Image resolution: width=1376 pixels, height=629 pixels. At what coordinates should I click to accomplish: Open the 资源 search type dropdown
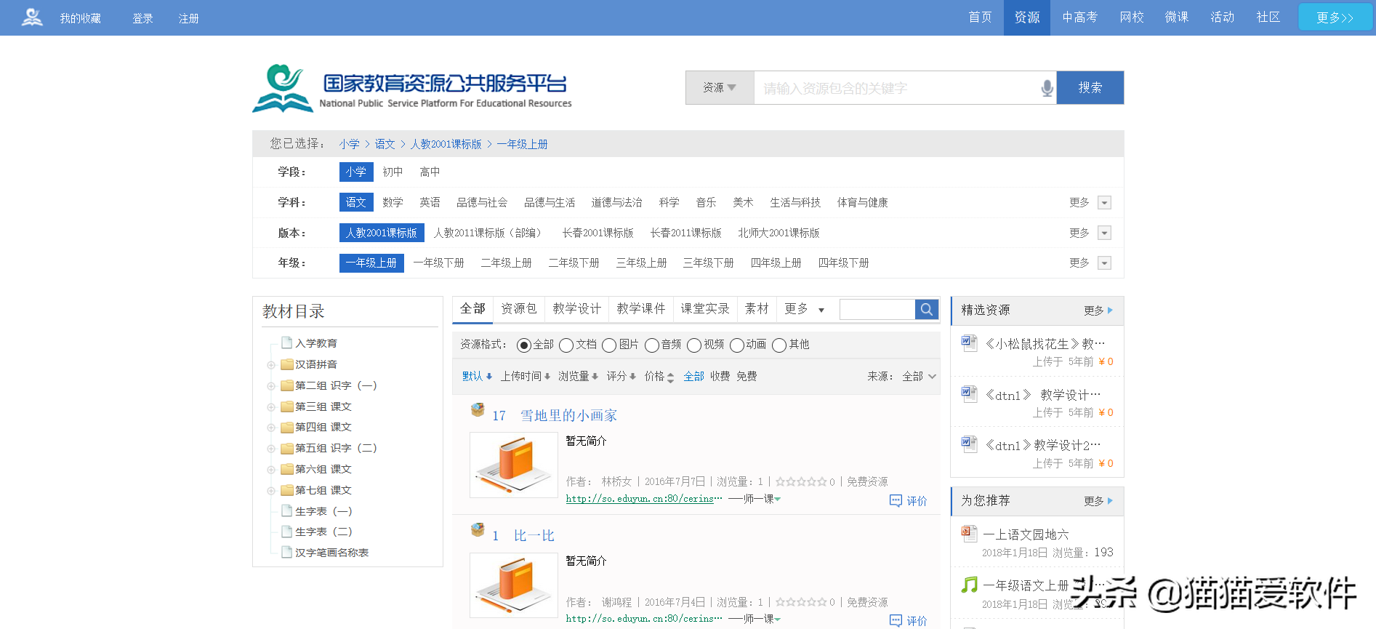(x=720, y=88)
